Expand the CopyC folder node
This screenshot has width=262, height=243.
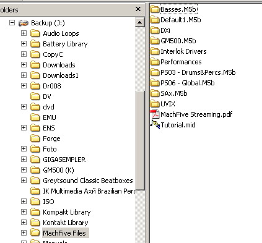24,54
